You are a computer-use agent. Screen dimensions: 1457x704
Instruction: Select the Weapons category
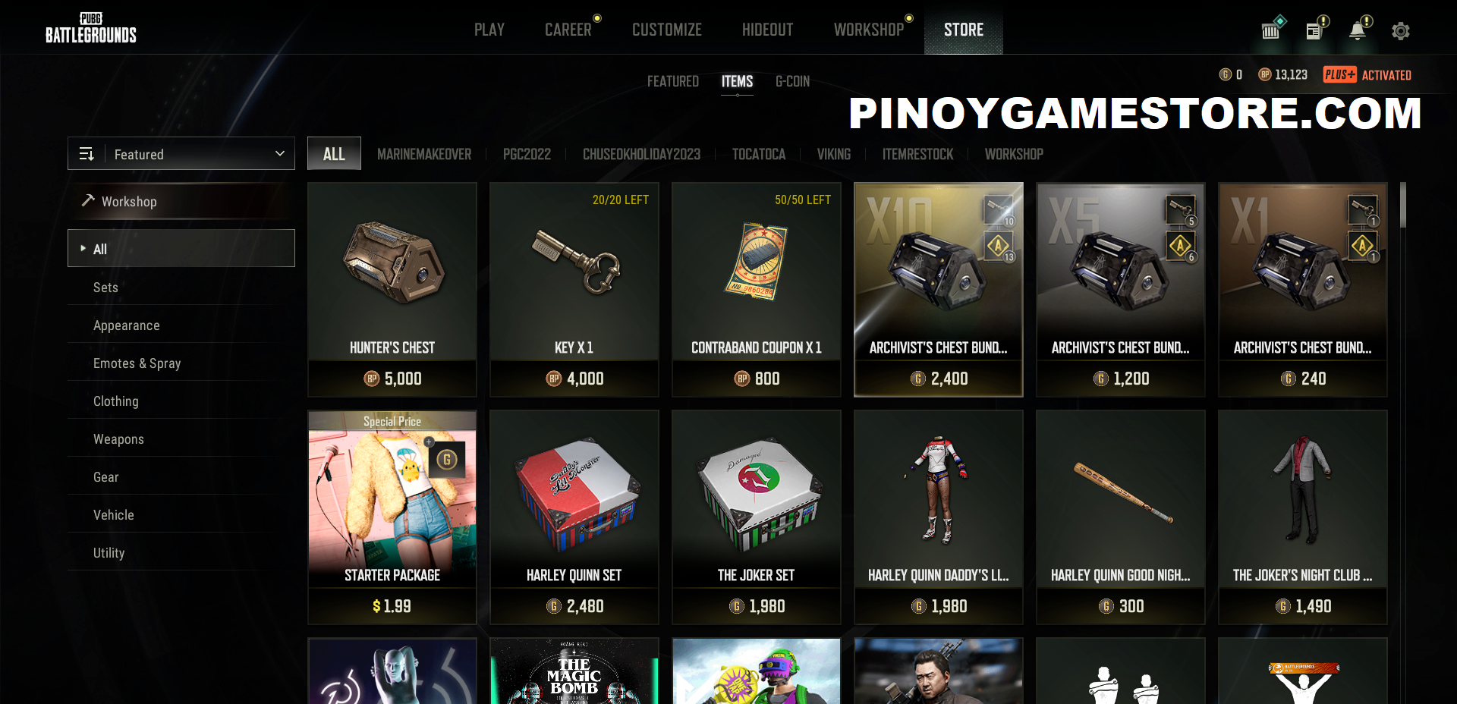pyautogui.click(x=118, y=439)
